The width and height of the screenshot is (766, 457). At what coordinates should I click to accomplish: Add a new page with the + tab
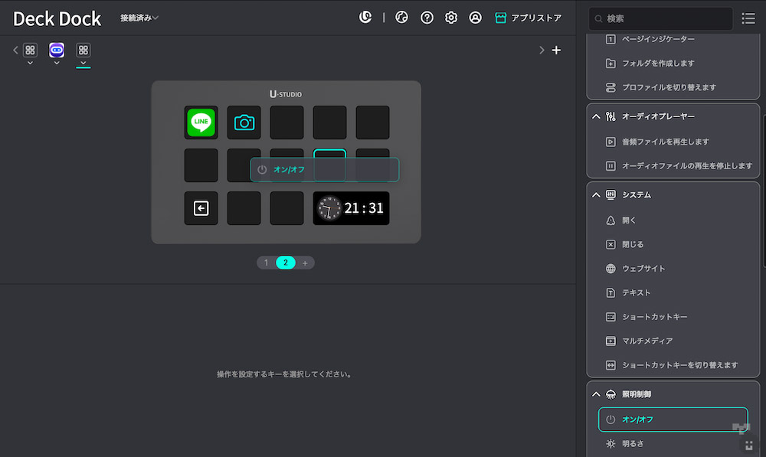click(x=305, y=263)
